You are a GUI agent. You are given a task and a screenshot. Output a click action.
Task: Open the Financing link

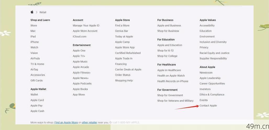click(x=121, y=64)
